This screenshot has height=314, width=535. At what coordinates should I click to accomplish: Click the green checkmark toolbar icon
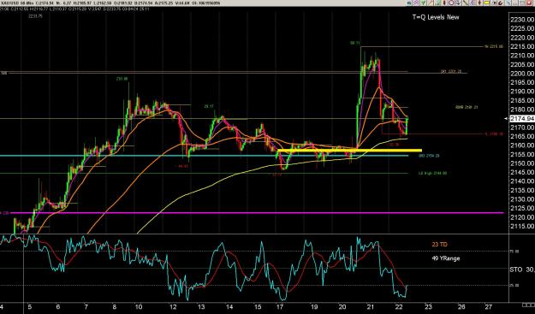(424, 3)
